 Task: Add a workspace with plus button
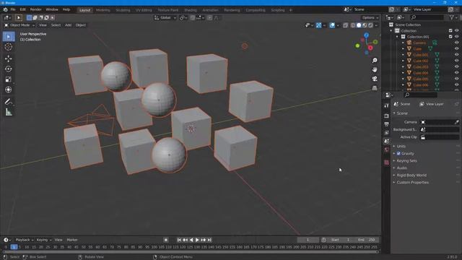tap(290, 10)
